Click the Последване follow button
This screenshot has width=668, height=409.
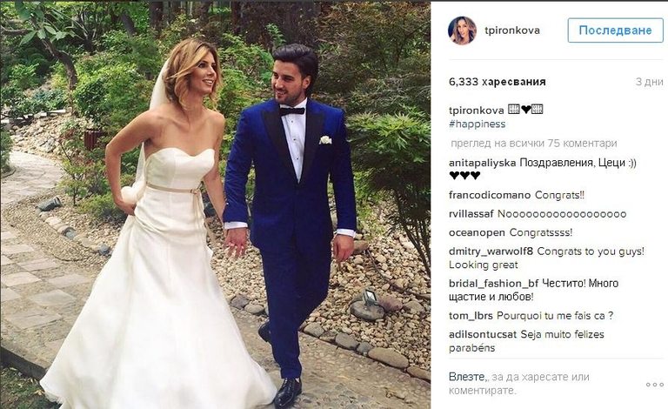[x=615, y=30]
